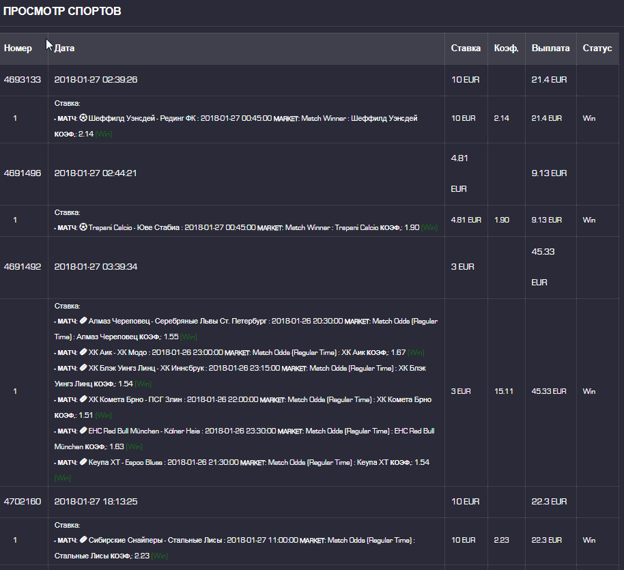Select bet number 4691492 row
The width and height of the screenshot is (624, 570).
pyautogui.click(x=23, y=267)
